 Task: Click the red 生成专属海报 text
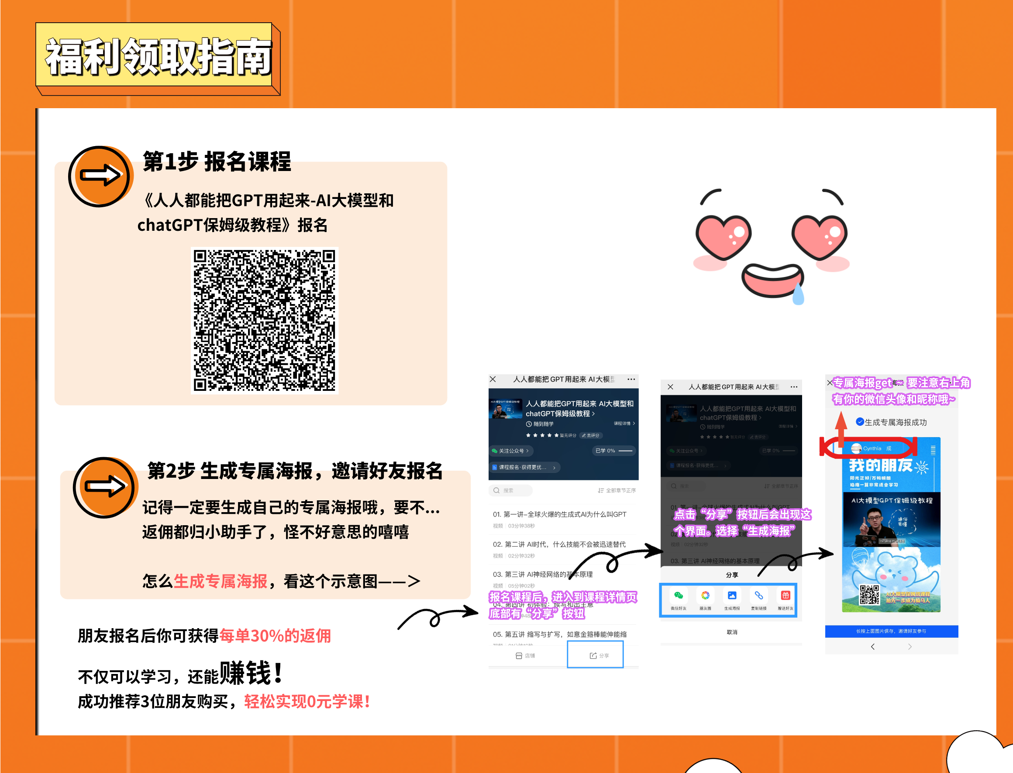tap(221, 581)
